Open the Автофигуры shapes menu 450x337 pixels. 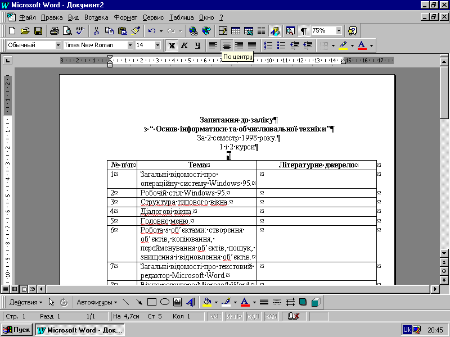97,302
